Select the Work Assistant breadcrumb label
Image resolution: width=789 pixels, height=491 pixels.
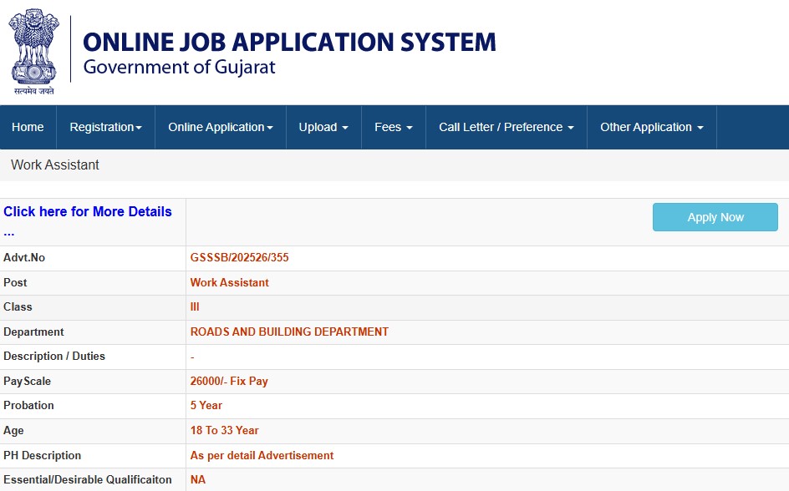click(54, 165)
